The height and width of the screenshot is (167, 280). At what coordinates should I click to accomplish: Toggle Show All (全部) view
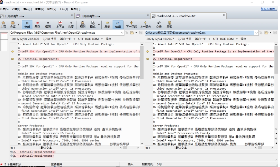pos(27,24)
